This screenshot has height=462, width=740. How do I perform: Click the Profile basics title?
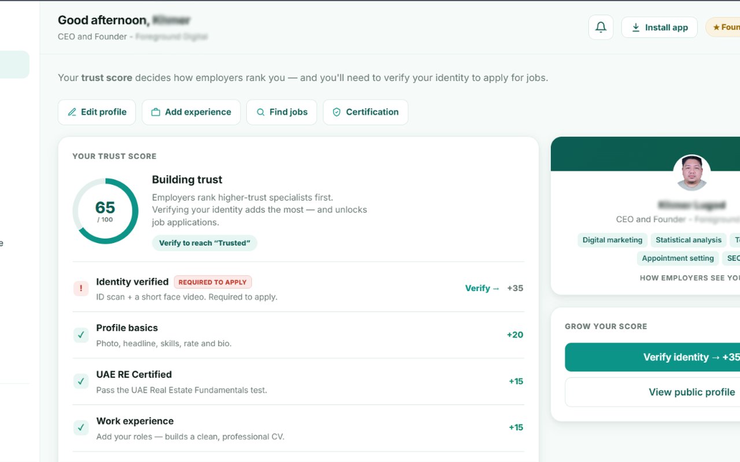[127, 328]
